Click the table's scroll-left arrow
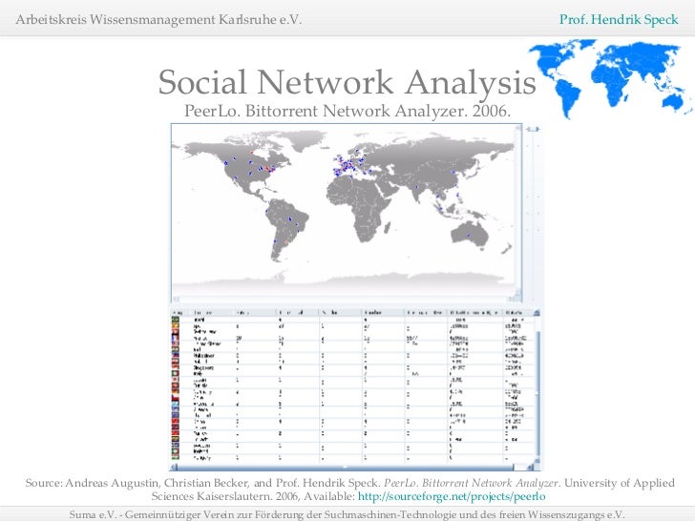The image size is (695, 521). pyautogui.click(x=174, y=467)
